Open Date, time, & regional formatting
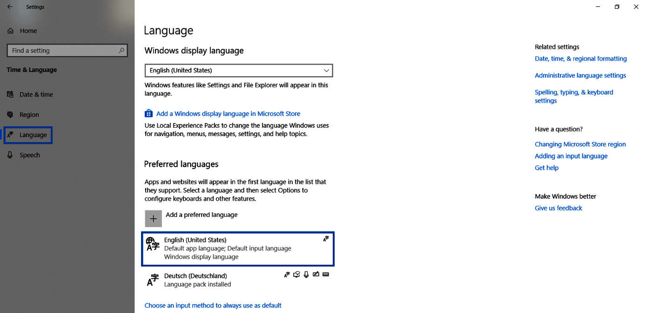 click(580, 59)
